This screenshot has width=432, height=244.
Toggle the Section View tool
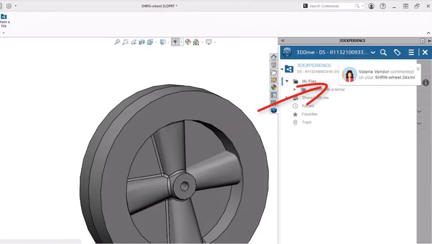[x=142, y=42]
